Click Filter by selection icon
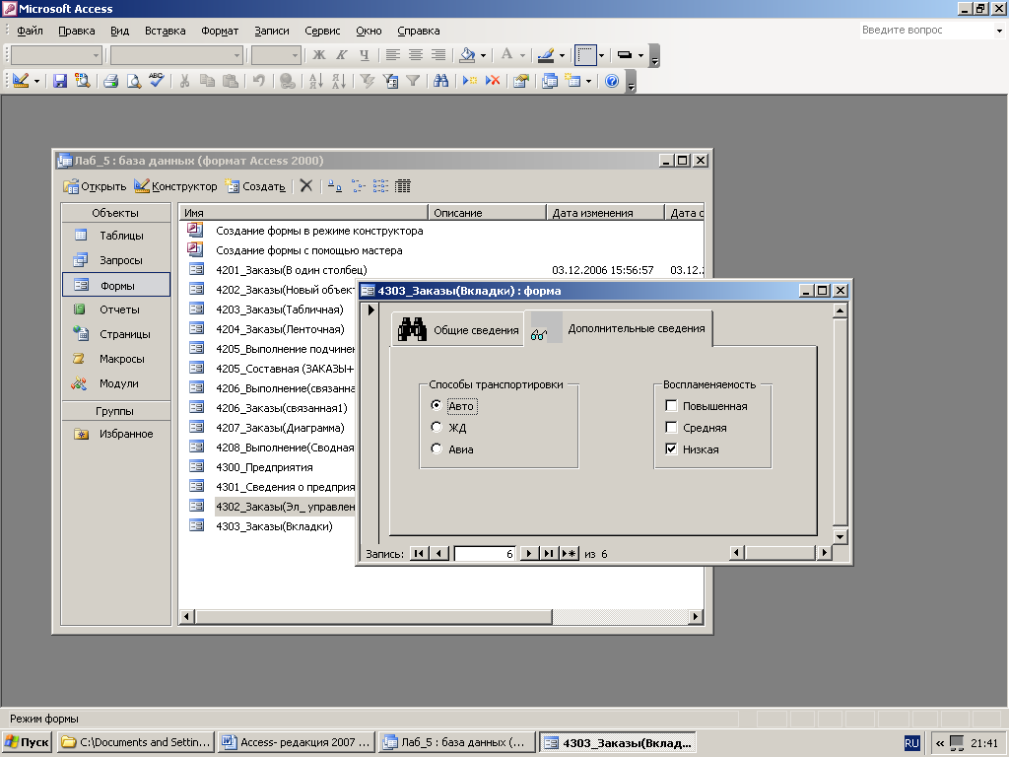Screen dimensions: 1009x757 (x=368, y=81)
